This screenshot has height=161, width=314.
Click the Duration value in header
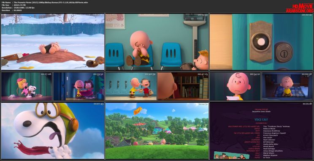(18, 10)
